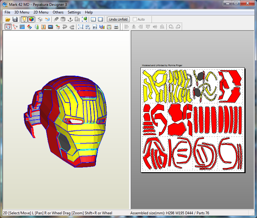Enable the Auto checkbox
Screen dimensions: 257x218
click(135, 19)
